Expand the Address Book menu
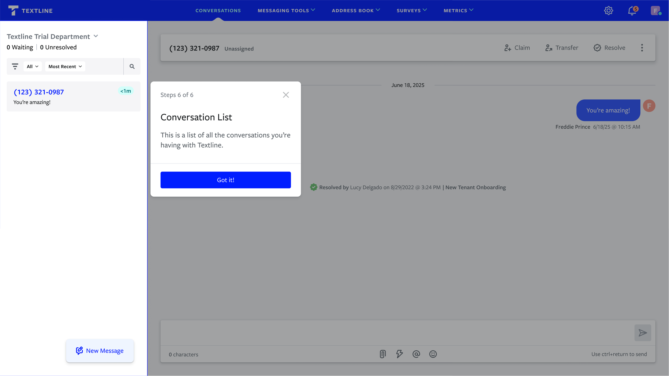Screen dimensions: 669x376 pos(356,10)
